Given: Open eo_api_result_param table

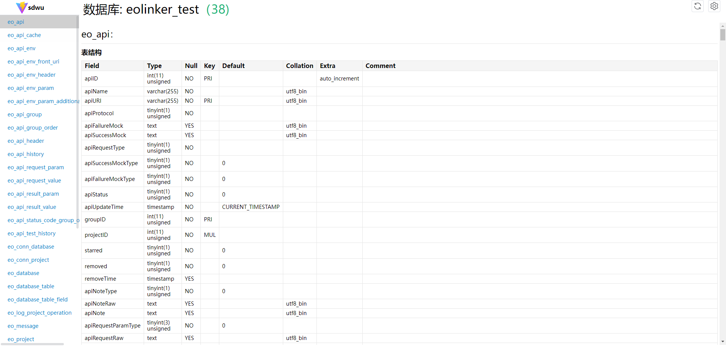Looking at the screenshot, I should tap(33, 194).
